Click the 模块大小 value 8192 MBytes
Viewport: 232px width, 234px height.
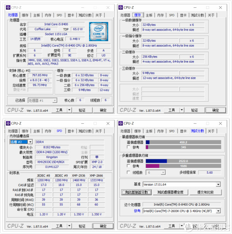52,147
